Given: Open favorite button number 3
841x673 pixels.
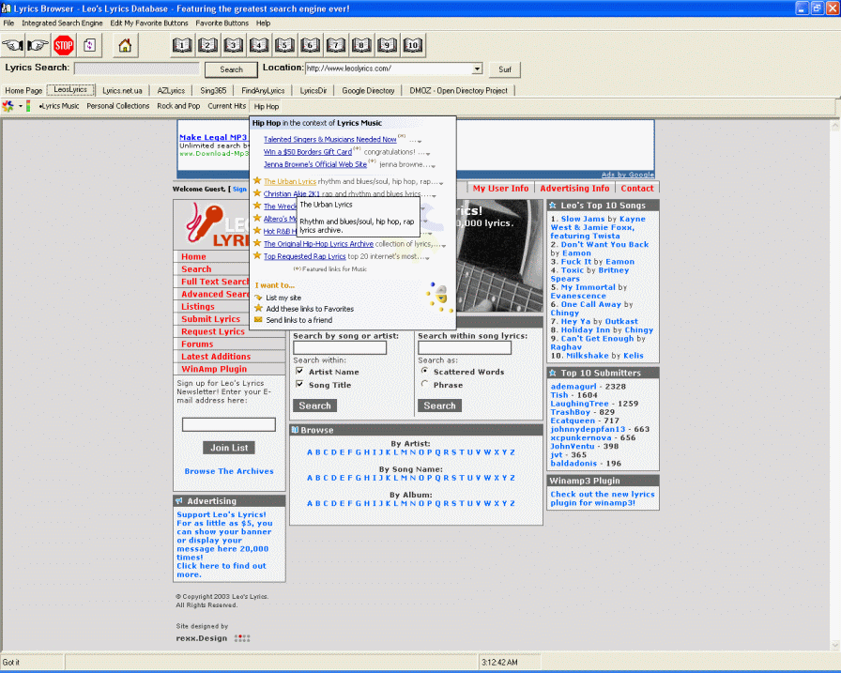Looking at the screenshot, I should click(234, 46).
